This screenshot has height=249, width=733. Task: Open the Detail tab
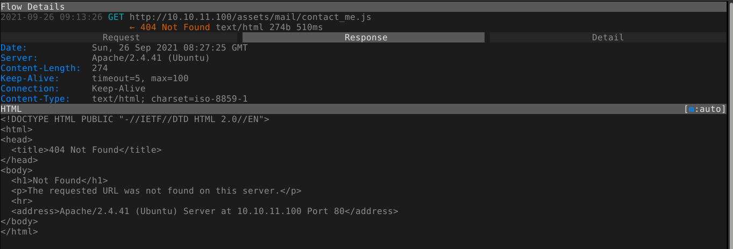click(608, 38)
